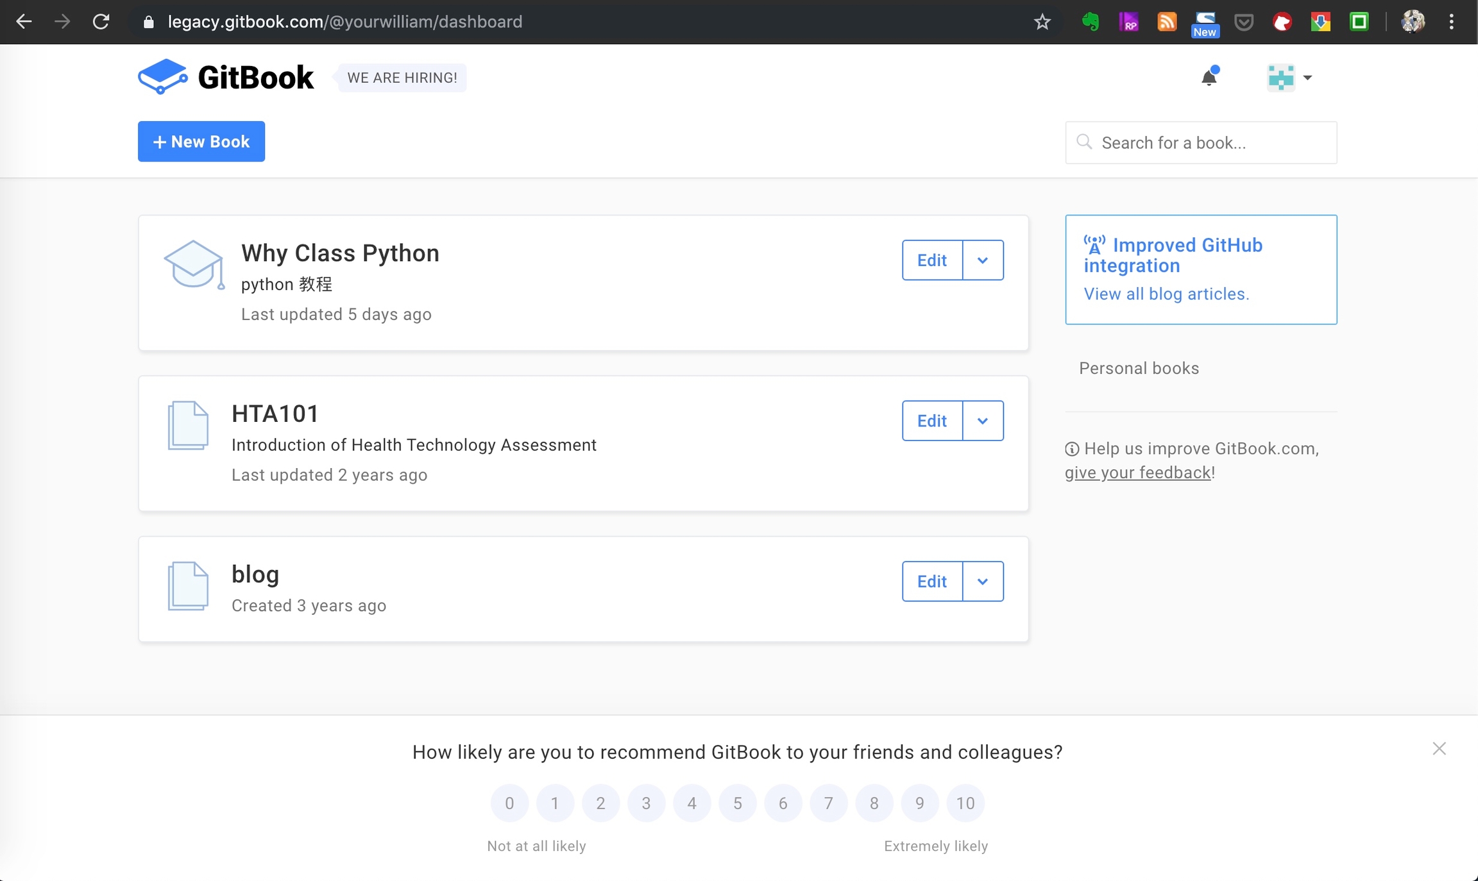Click the RSS feed extension icon

click(1166, 22)
